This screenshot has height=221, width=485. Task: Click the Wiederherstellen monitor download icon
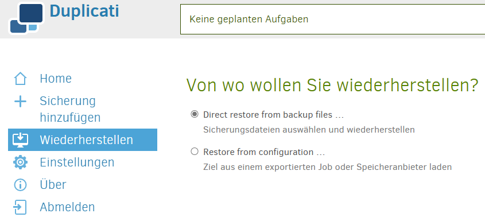point(20,140)
